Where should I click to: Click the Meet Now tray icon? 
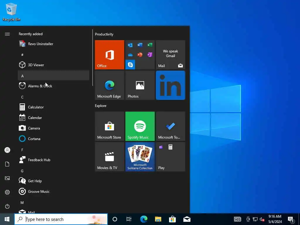click(x=248, y=219)
